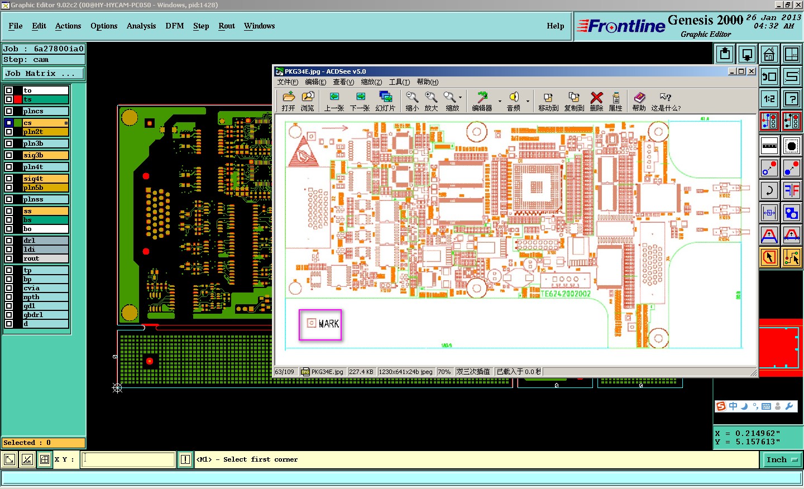Click the red color swatch beside ts layer
This screenshot has width=804, height=489.
tap(18, 99)
